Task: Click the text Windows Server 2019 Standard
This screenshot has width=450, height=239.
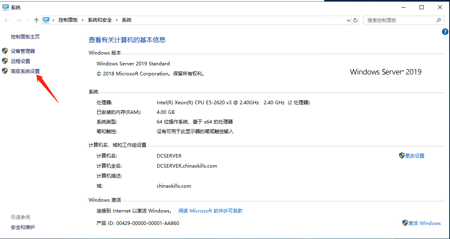Action: click(x=133, y=63)
